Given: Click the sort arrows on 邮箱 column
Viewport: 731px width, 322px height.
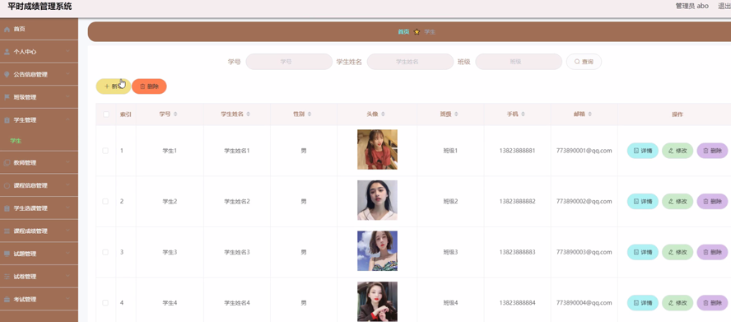Looking at the screenshot, I should (x=590, y=114).
